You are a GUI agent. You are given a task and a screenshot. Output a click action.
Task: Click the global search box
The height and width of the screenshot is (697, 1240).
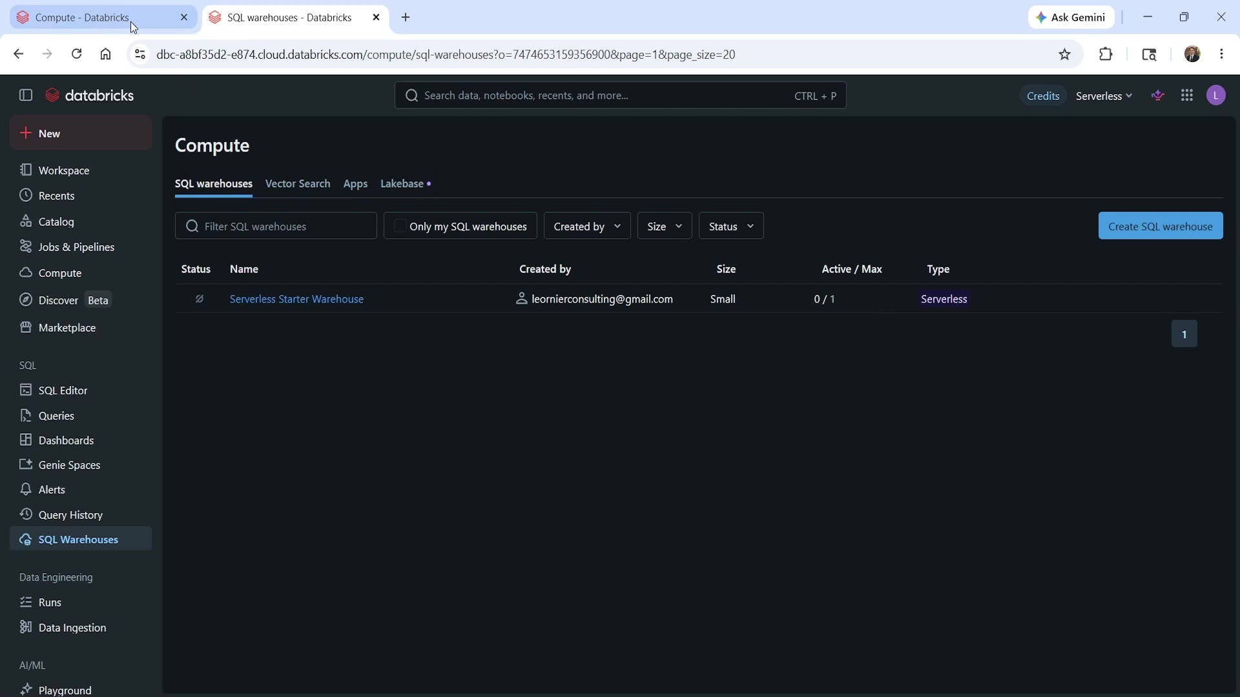[x=620, y=96]
